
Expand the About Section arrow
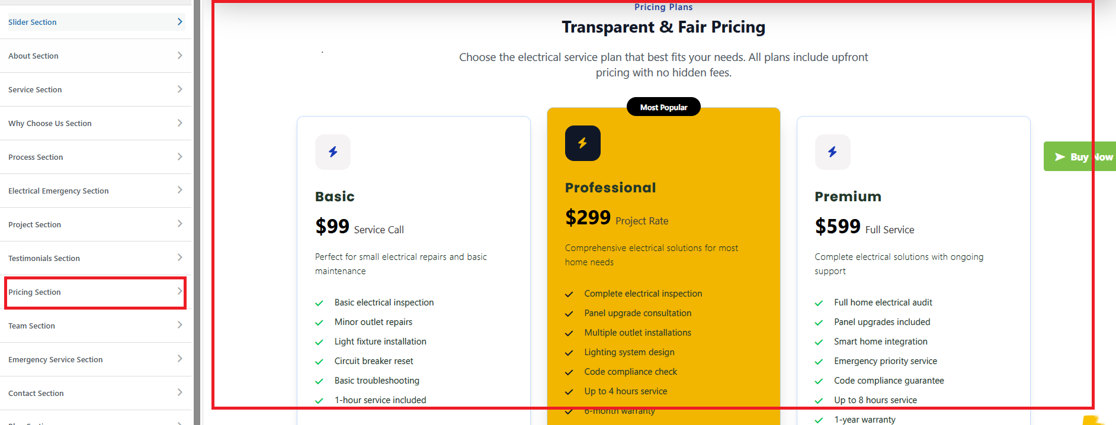(179, 56)
